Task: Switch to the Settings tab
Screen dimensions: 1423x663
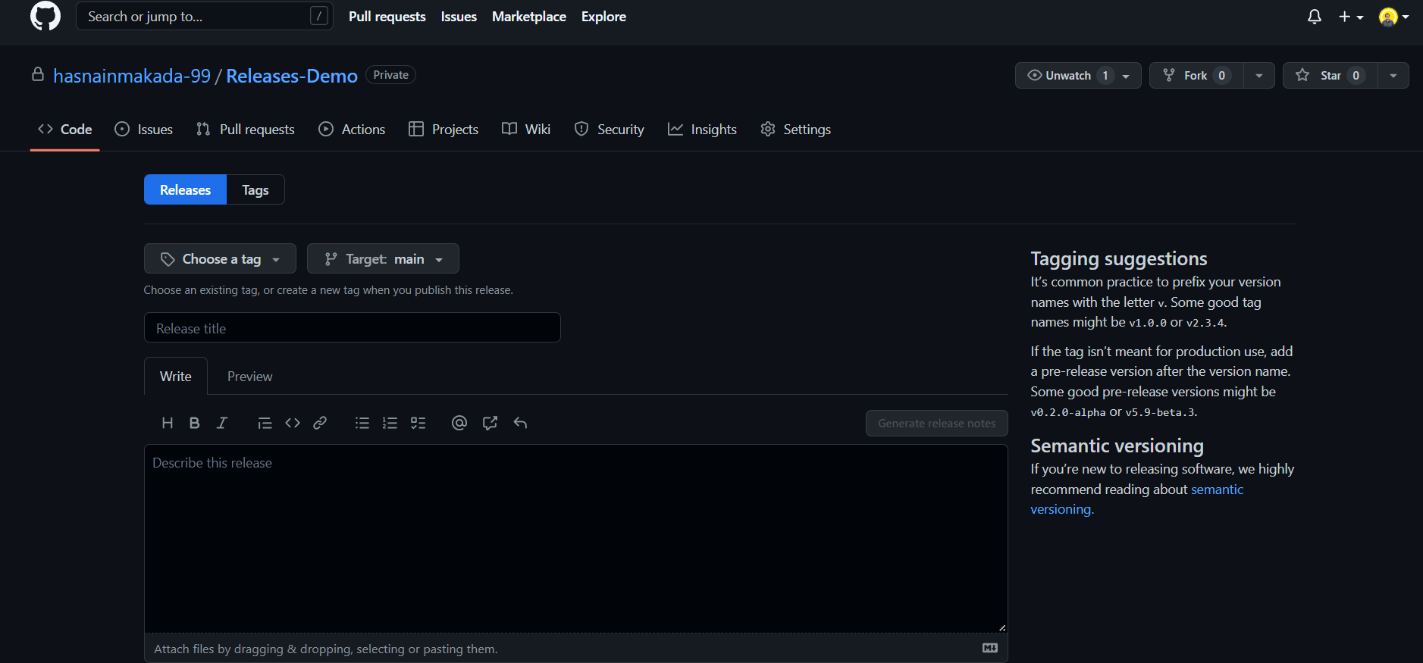Action: (x=795, y=130)
